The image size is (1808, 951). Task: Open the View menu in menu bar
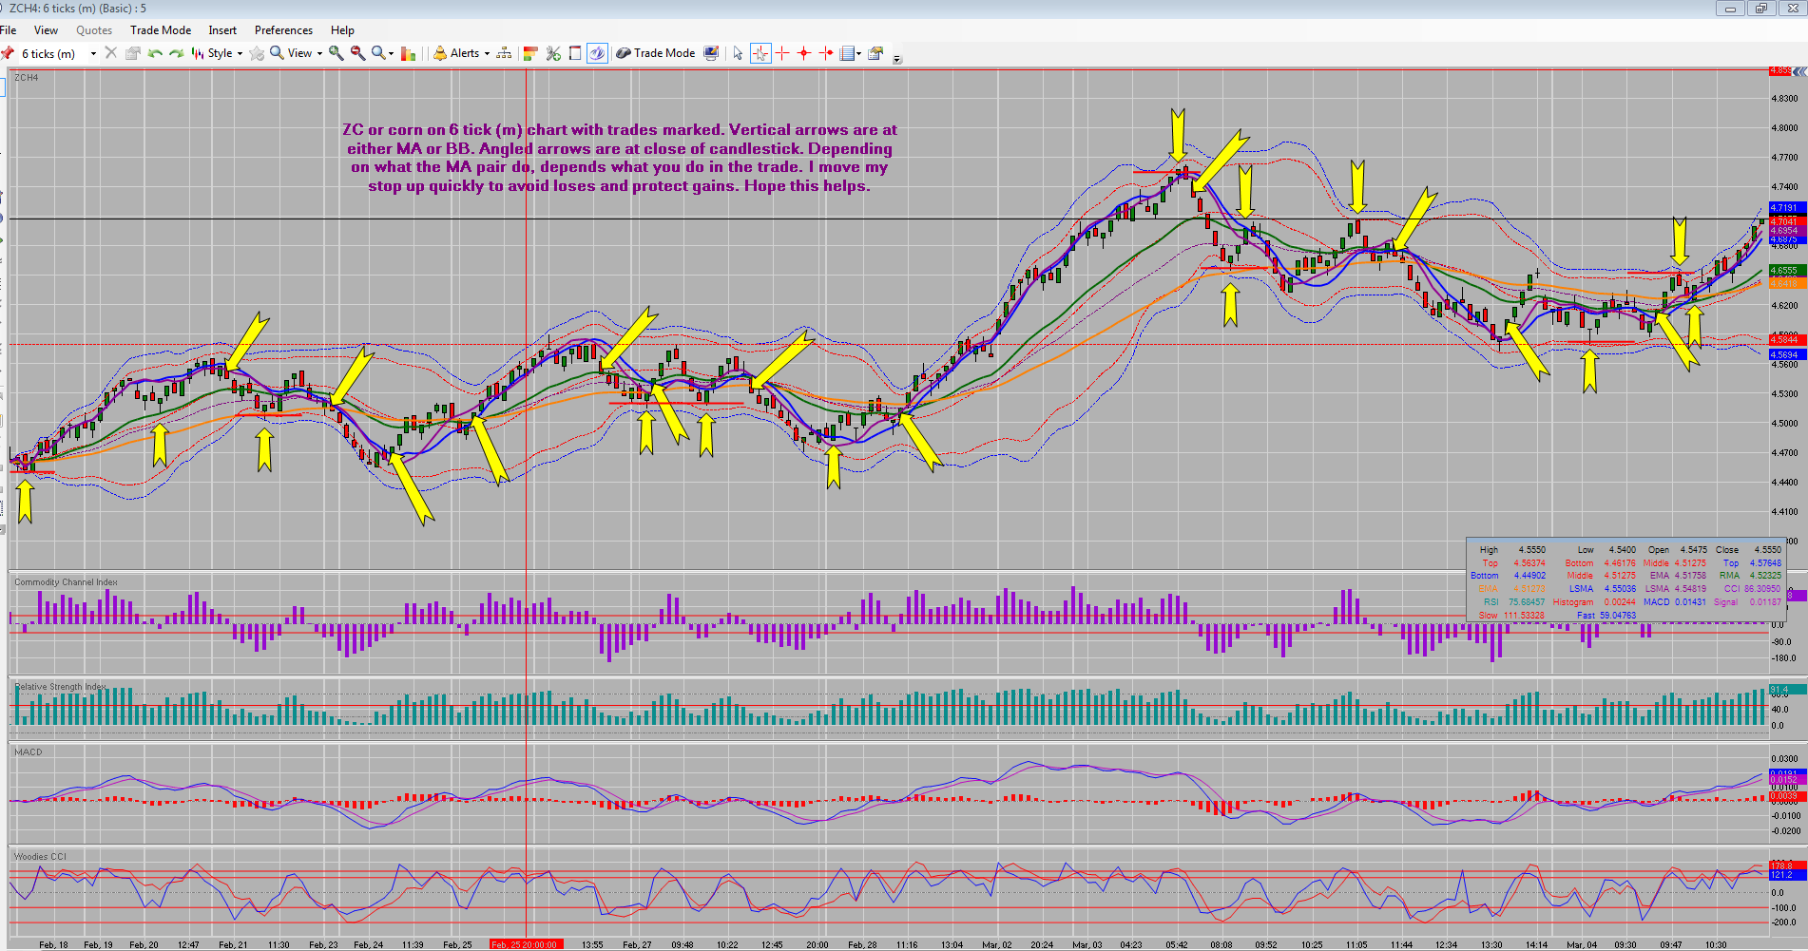click(46, 30)
